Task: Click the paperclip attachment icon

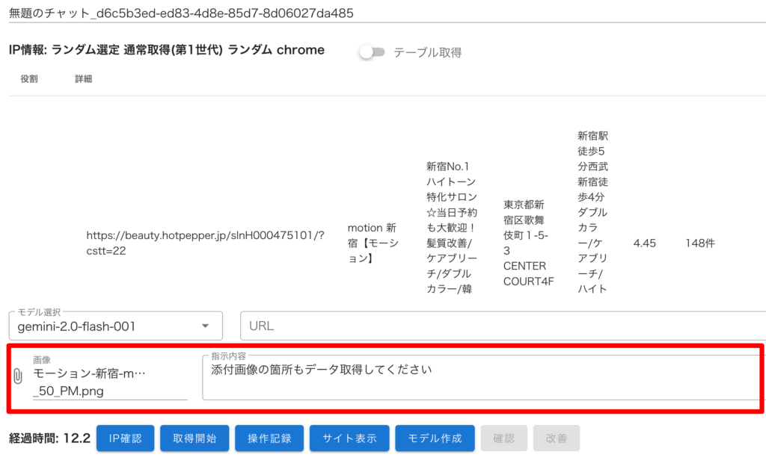Action: [18, 377]
